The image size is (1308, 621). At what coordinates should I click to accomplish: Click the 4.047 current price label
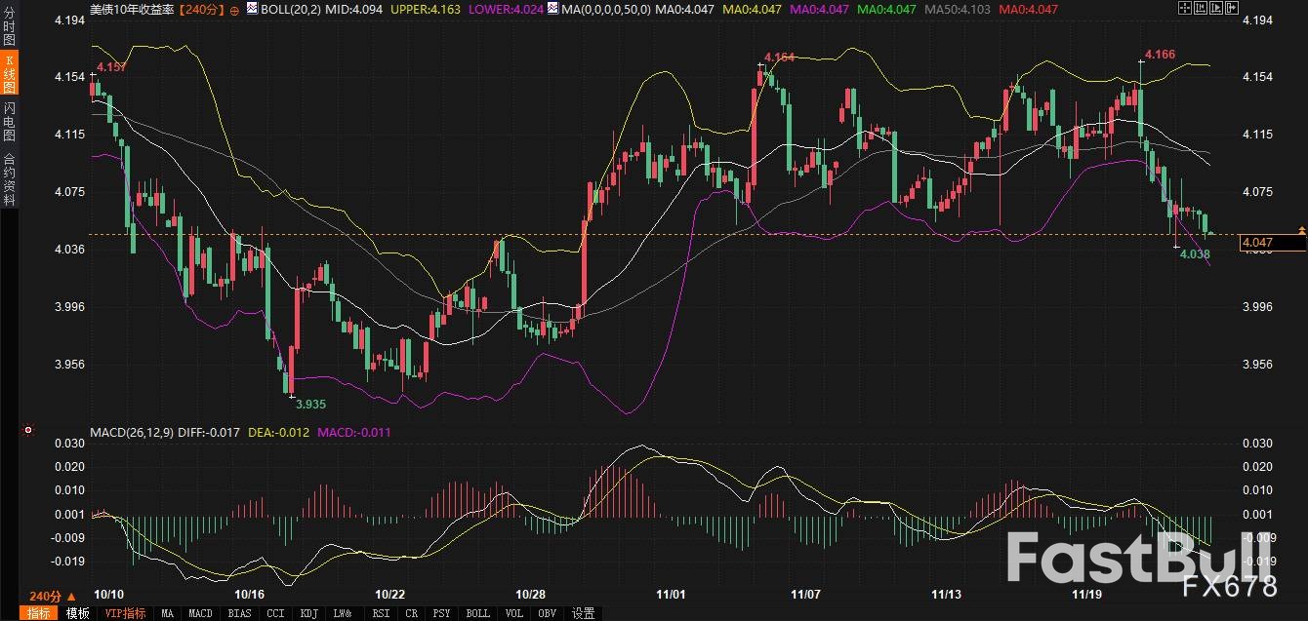point(1255,243)
